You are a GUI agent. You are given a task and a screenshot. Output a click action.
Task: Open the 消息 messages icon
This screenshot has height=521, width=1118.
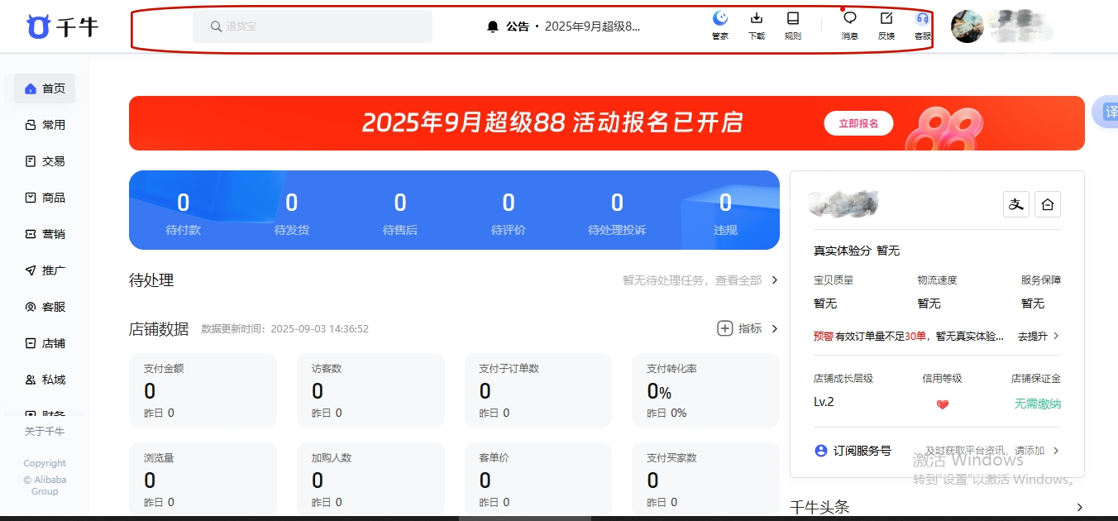[x=849, y=19]
